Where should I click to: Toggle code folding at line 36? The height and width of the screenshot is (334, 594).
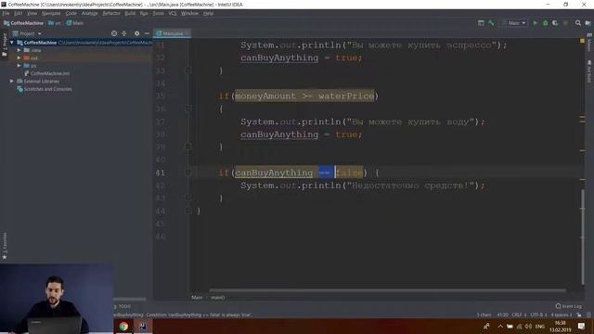pyautogui.click(x=187, y=109)
